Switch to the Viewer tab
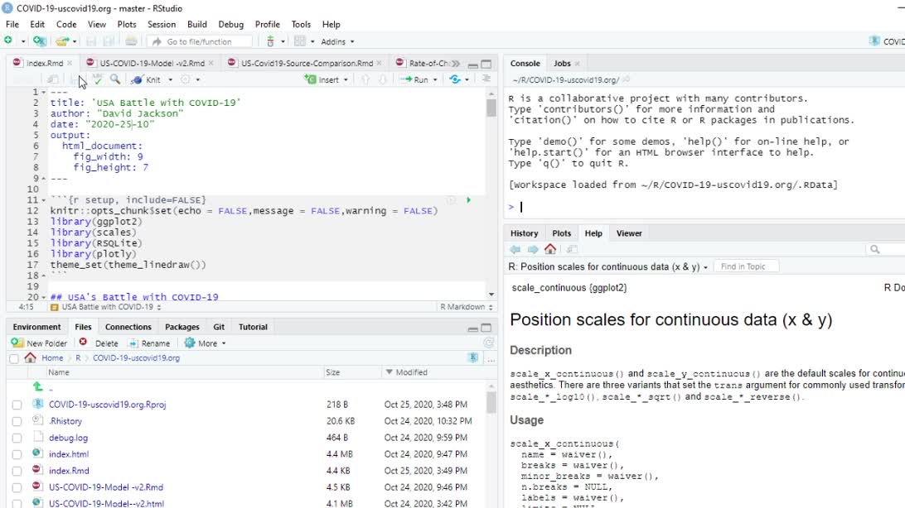This screenshot has height=508, width=905. tap(628, 233)
